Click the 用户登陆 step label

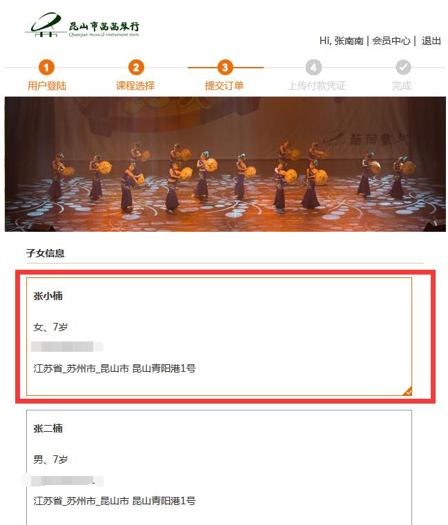coord(46,86)
